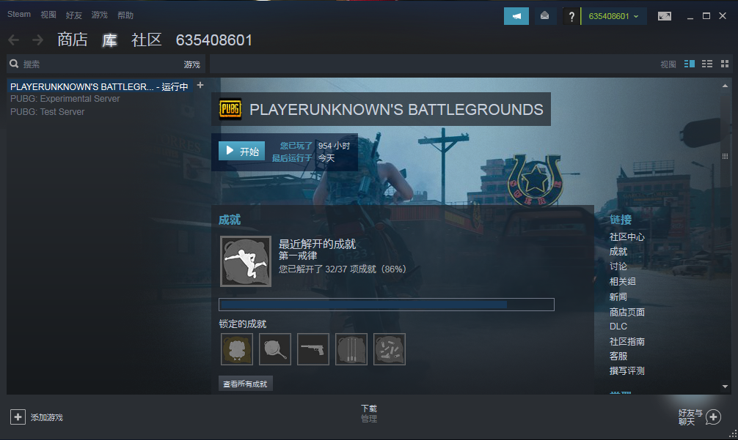Select the arrows locked achievement icon
This screenshot has width=738, height=440.
click(351, 349)
